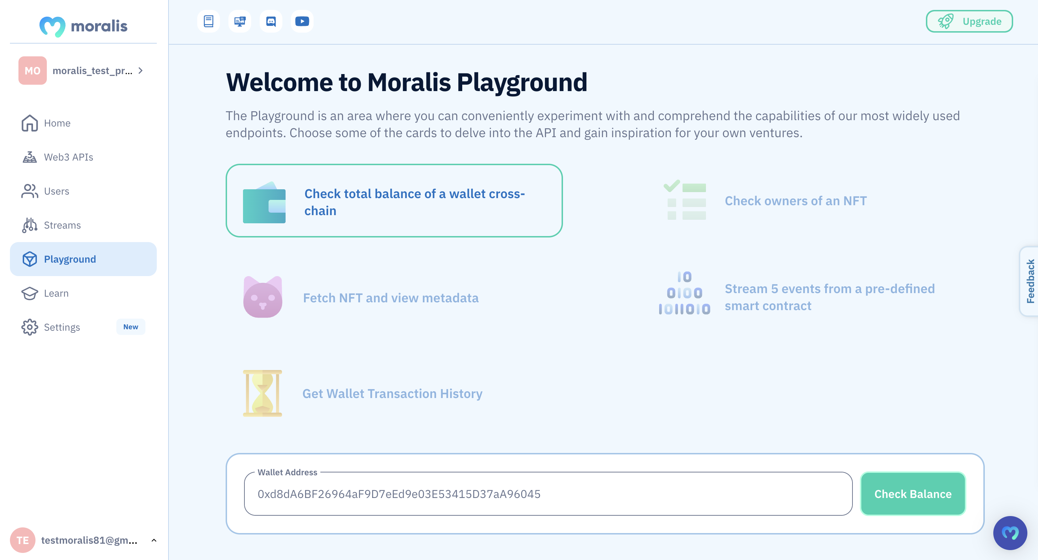Image resolution: width=1038 pixels, height=560 pixels.
Task: Click the Home house icon
Action: (29, 123)
